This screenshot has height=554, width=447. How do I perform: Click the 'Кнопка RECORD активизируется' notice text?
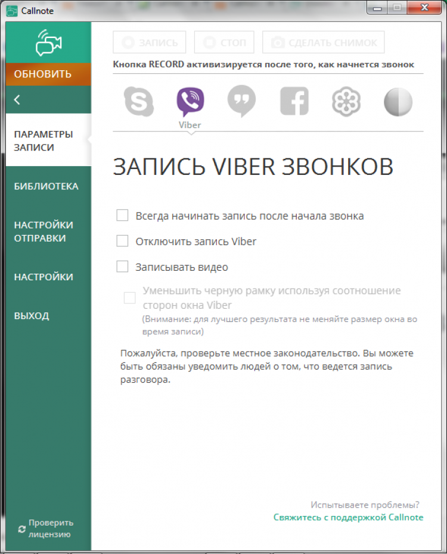coord(263,65)
